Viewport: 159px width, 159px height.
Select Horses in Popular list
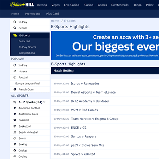pos(30,71)
